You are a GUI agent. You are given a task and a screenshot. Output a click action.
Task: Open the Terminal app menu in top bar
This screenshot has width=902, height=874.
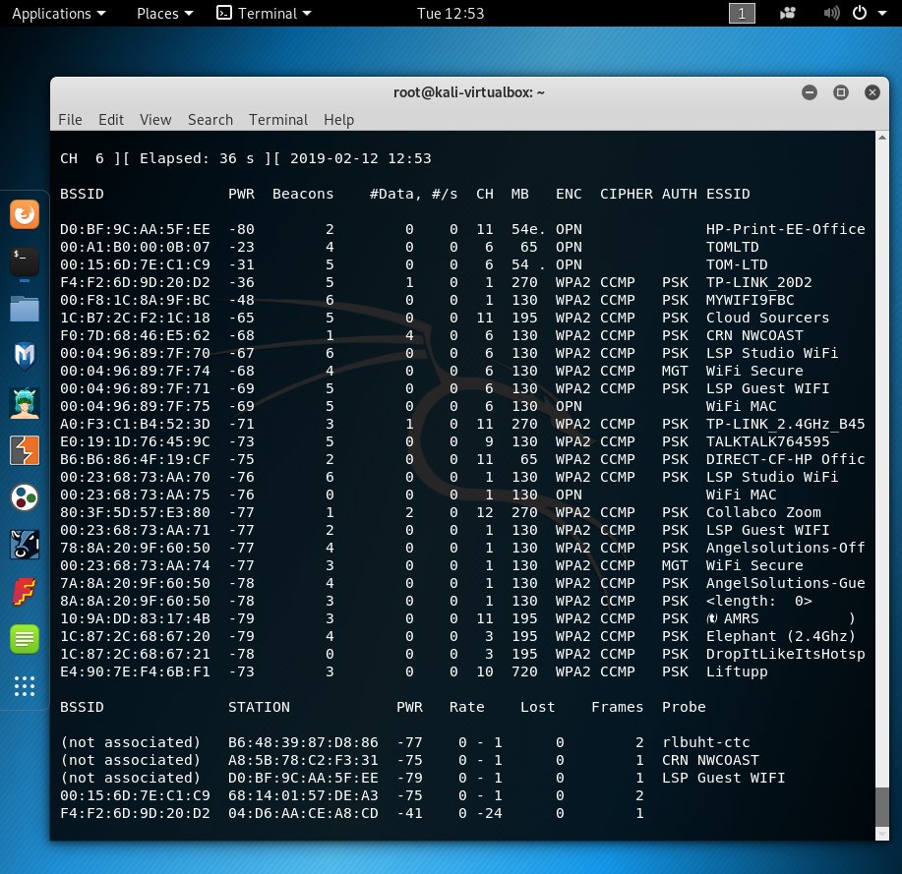(264, 13)
